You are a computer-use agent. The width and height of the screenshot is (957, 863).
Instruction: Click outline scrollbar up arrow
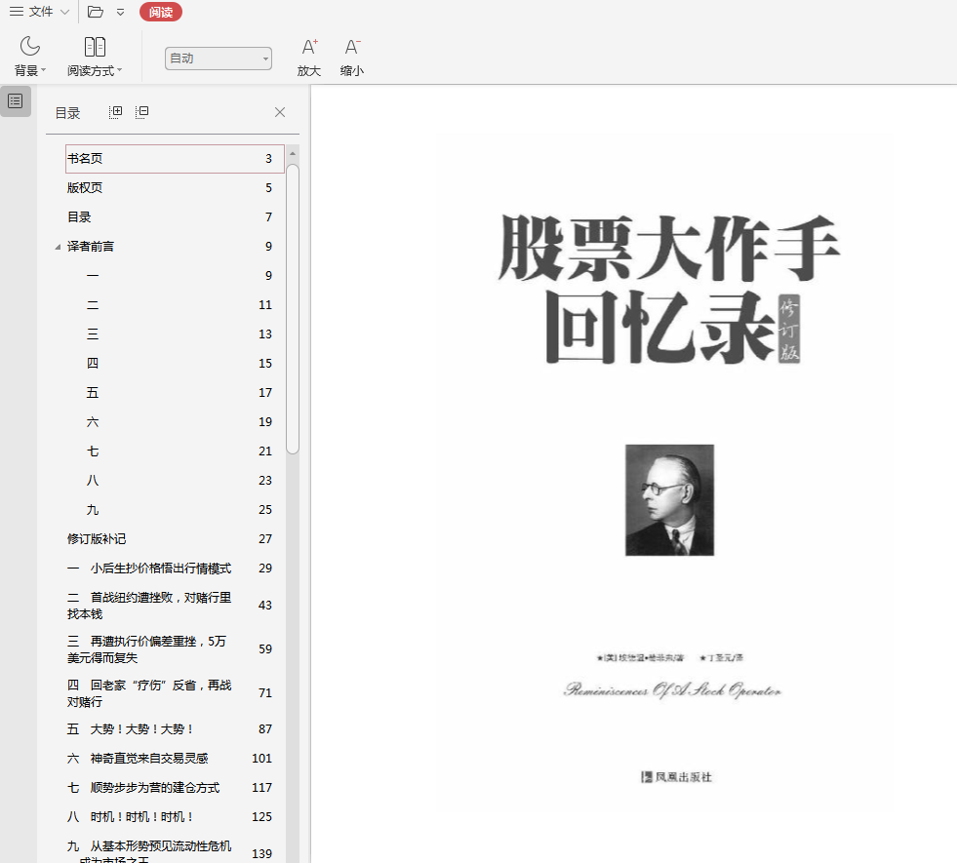coord(293,154)
